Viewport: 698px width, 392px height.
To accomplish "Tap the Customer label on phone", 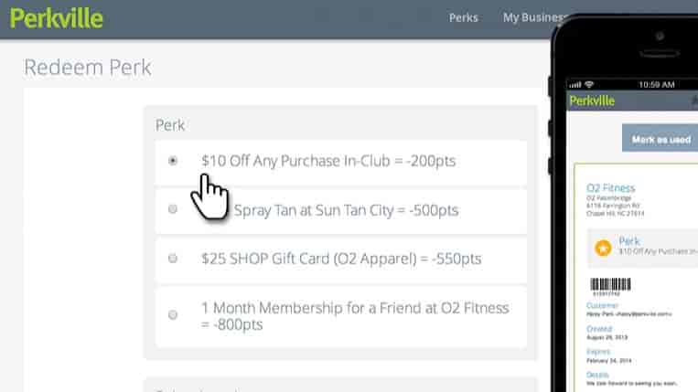I will [602, 305].
